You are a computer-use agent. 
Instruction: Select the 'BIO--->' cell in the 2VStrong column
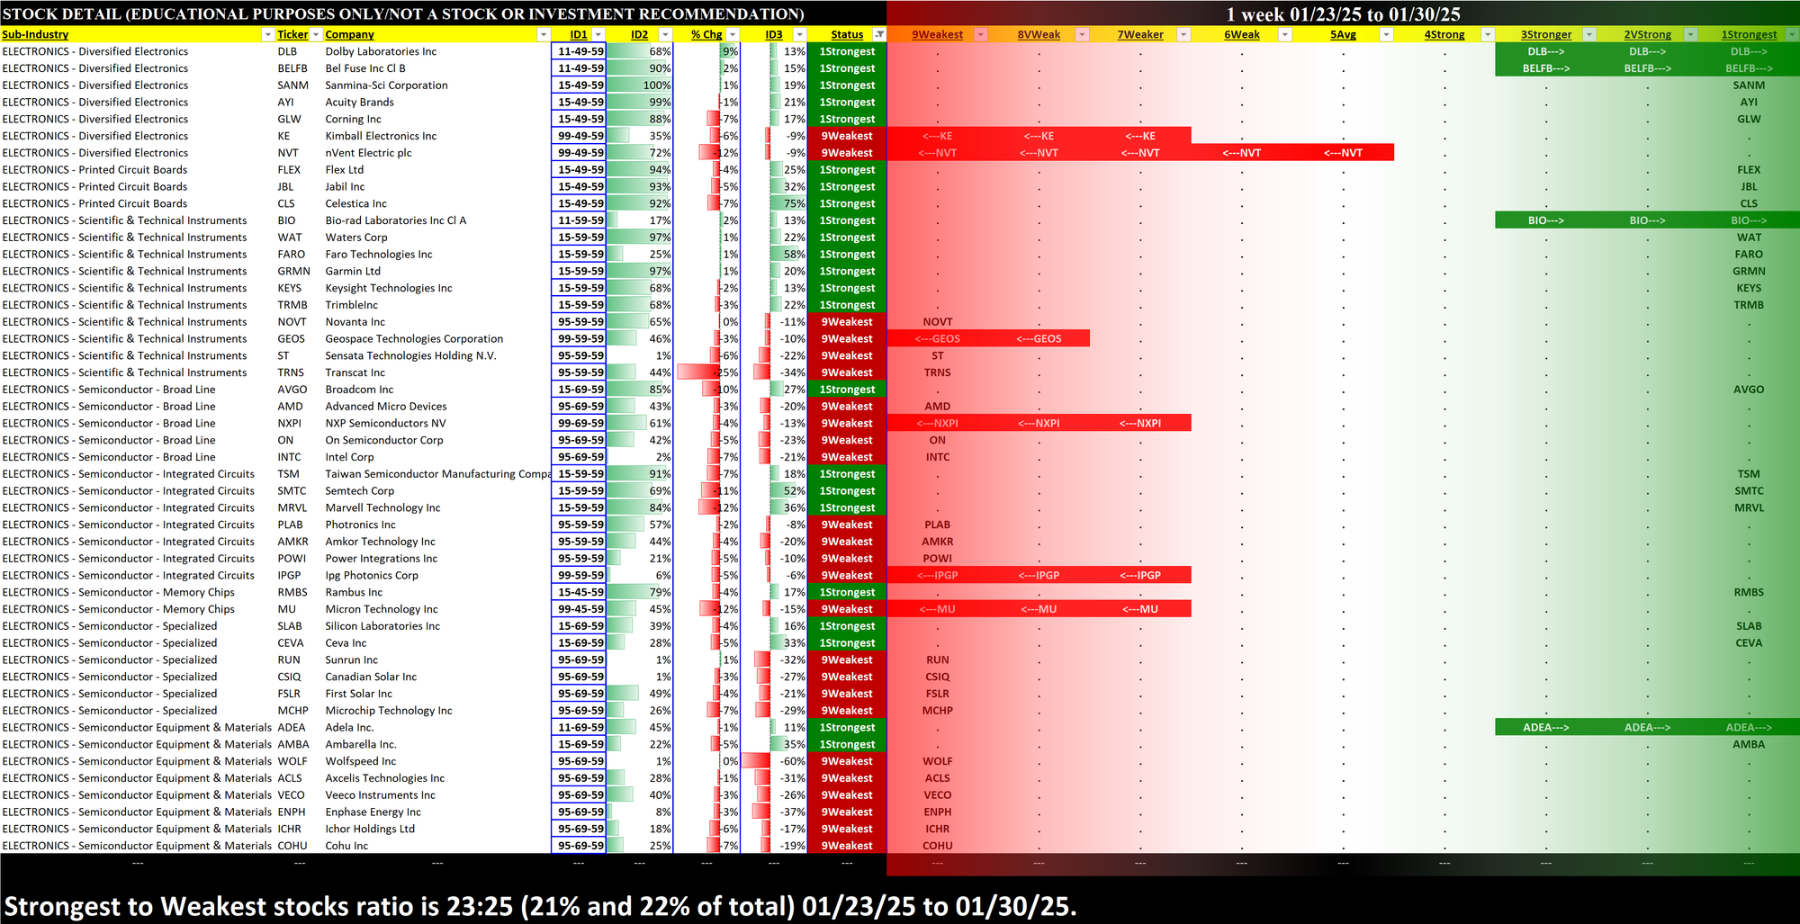[1647, 220]
